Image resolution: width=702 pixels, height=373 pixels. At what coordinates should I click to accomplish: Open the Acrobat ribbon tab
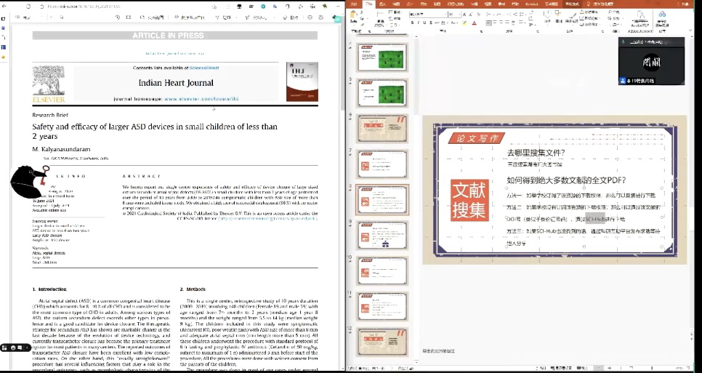(531, 4)
